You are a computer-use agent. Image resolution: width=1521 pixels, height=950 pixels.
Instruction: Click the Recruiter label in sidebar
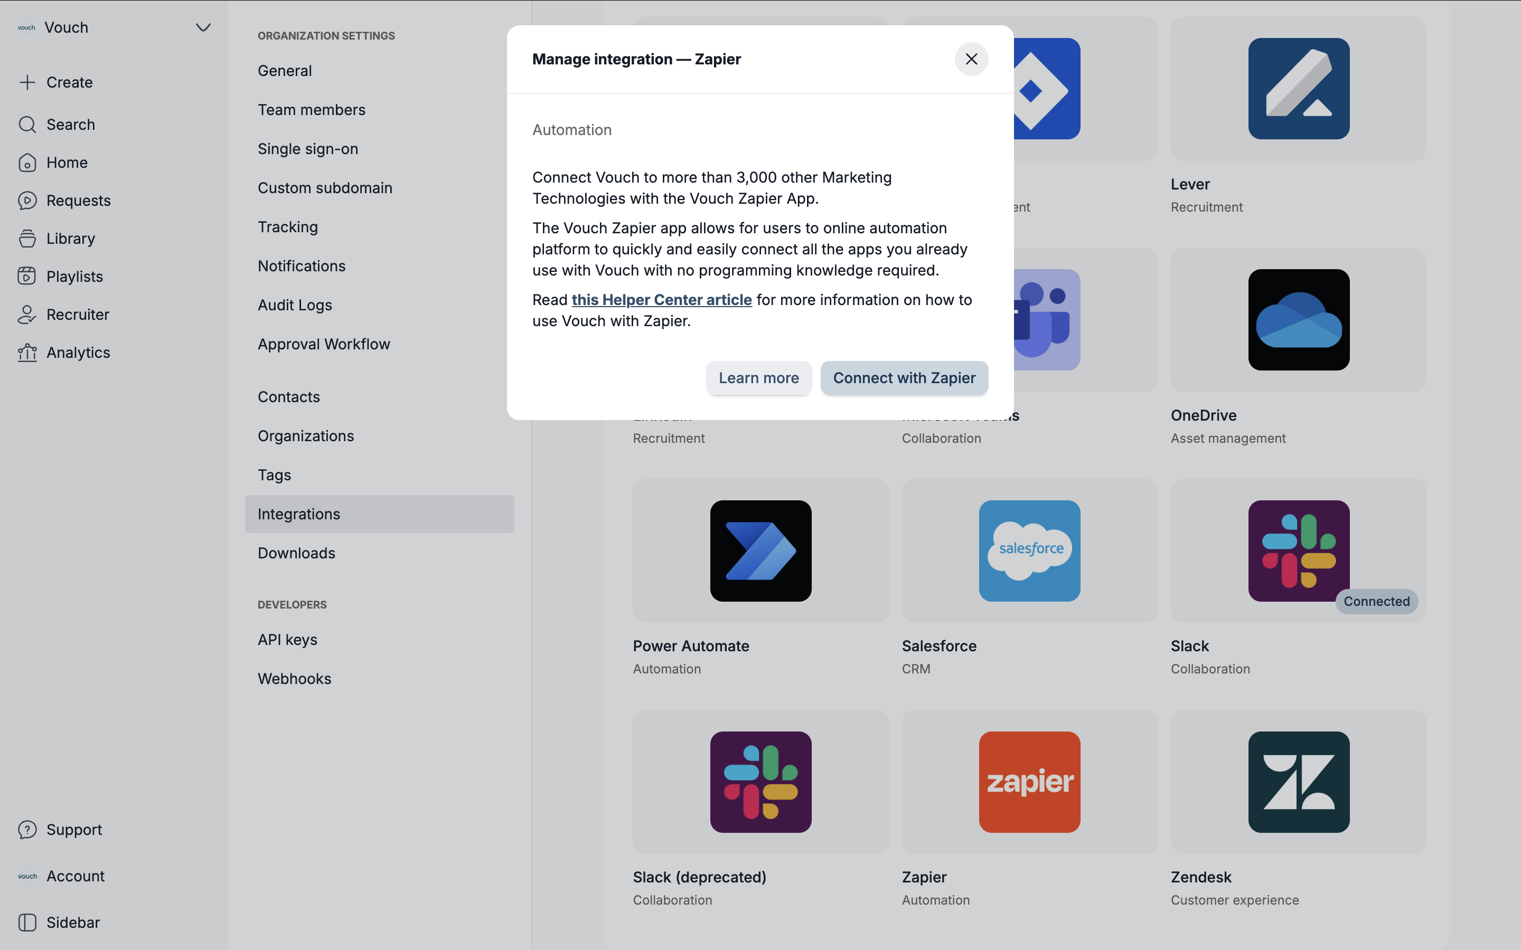click(78, 315)
